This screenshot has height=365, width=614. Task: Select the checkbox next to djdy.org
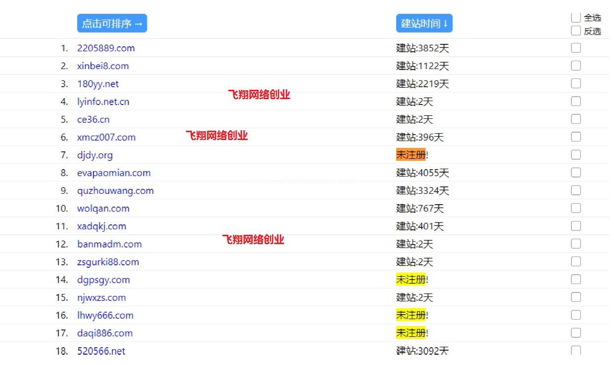coord(576,155)
